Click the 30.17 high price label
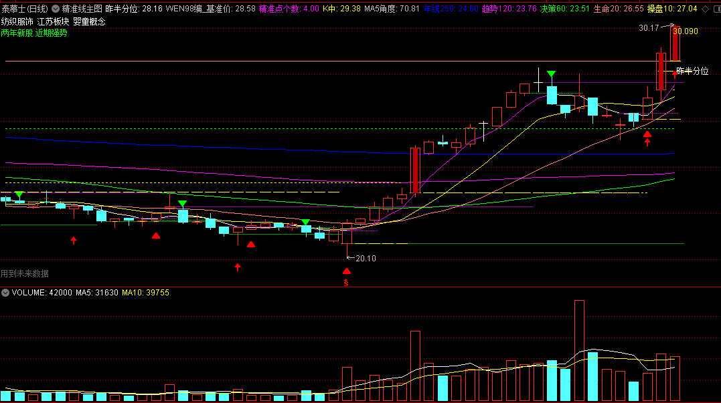Image resolution: width=721 pixels, height=403 pixels. coord(649,28)
